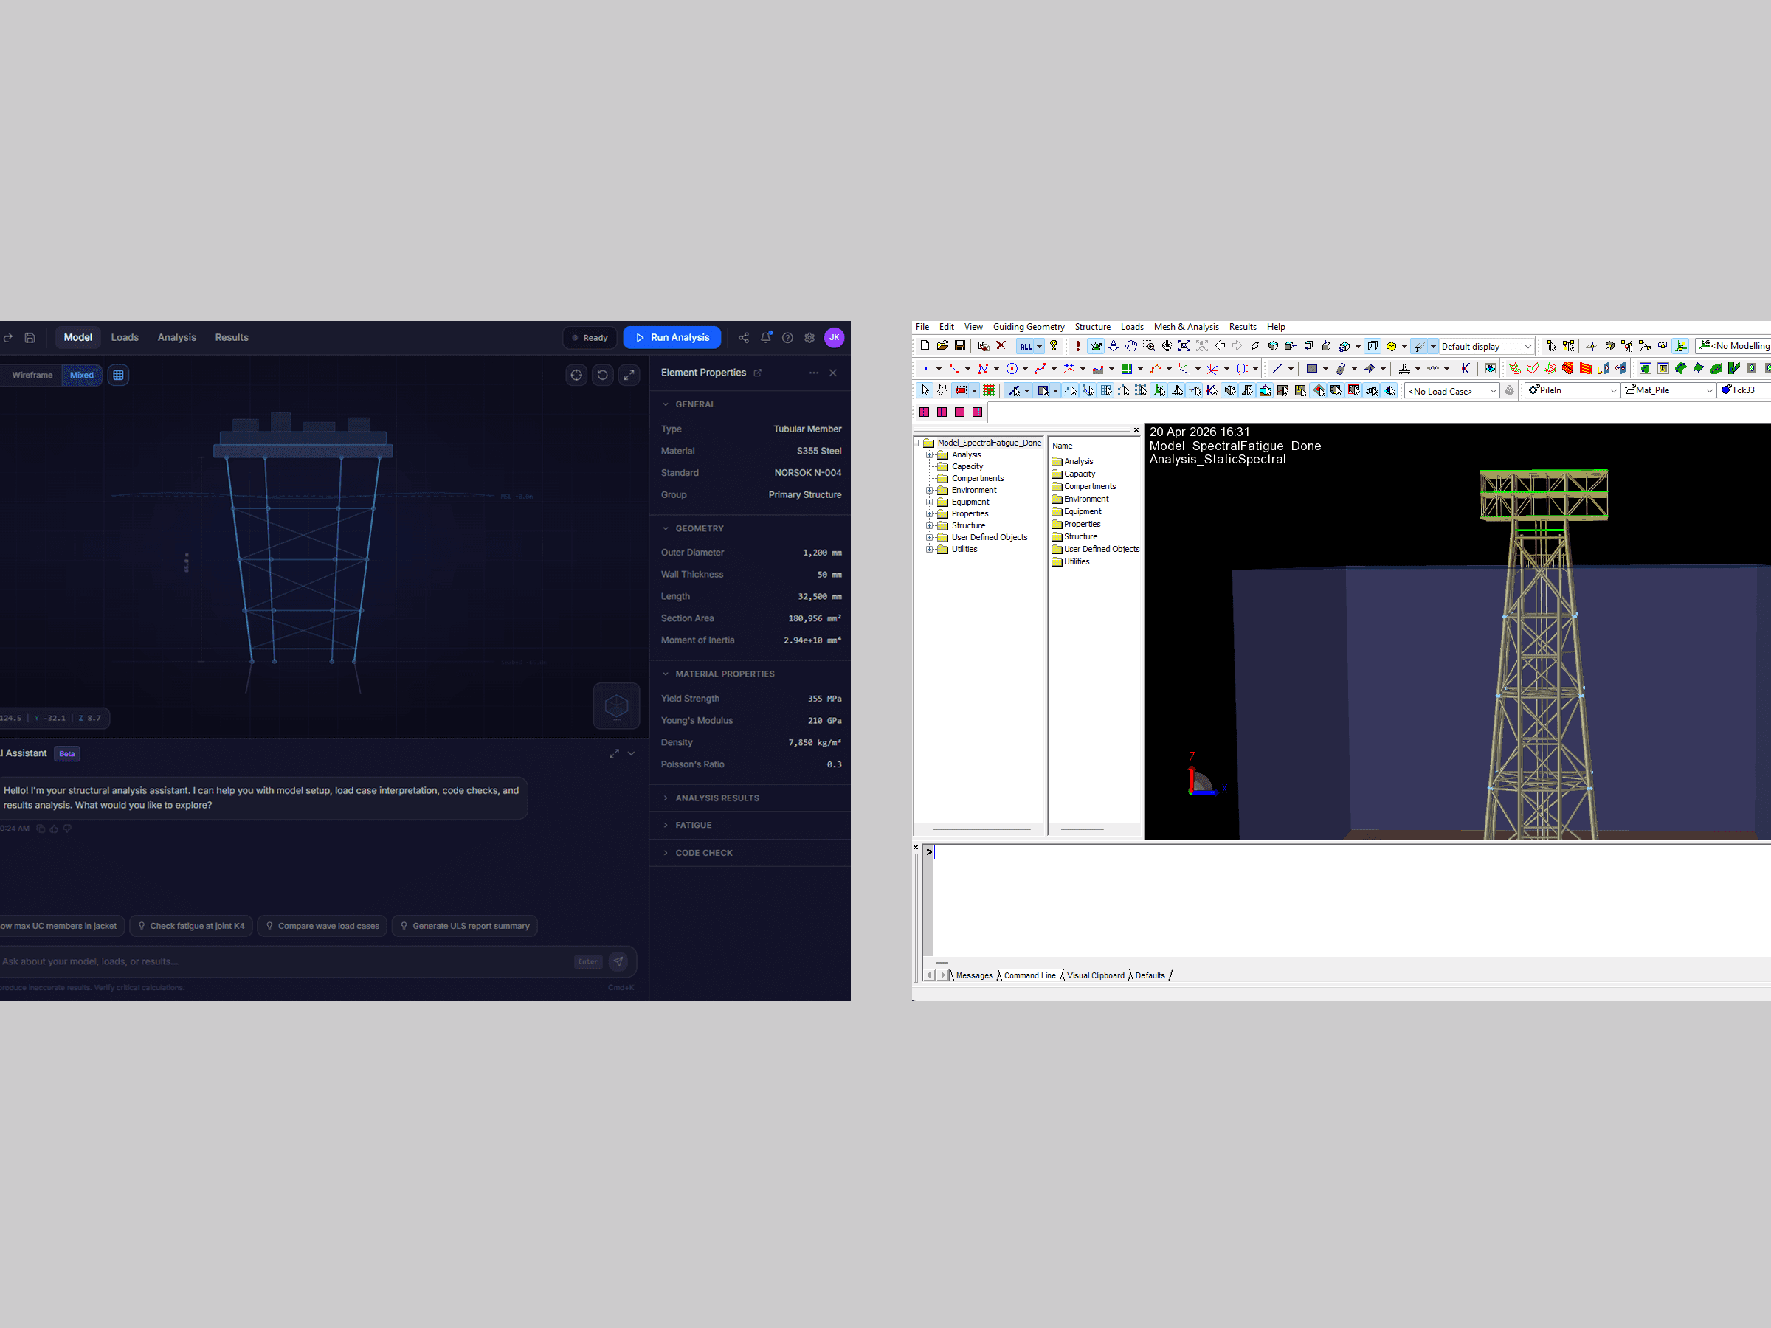Click the red X delete icon

[1001, 346]
